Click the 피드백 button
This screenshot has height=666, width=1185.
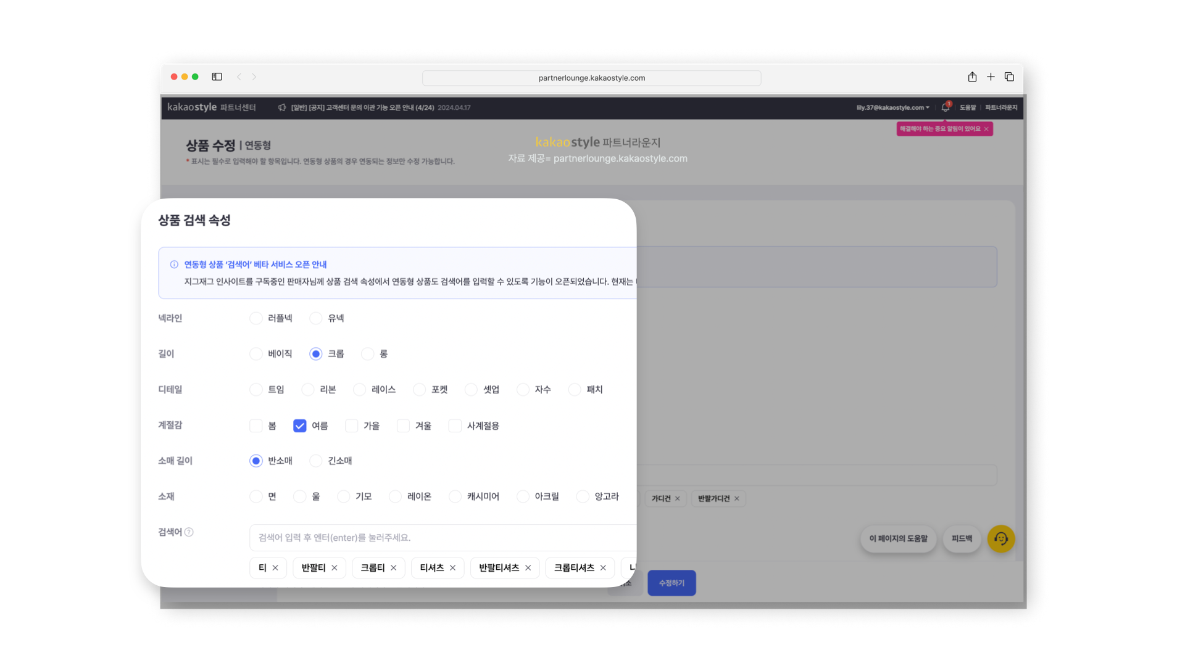[x=962, y=539]
